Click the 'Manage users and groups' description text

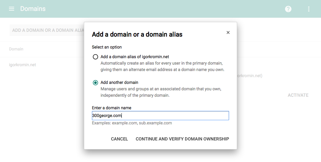pyautogui.click(x=161, y=92)
